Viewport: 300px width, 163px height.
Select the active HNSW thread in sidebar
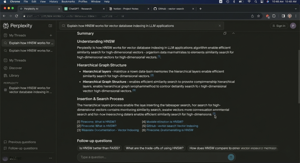tap(28, 43)
